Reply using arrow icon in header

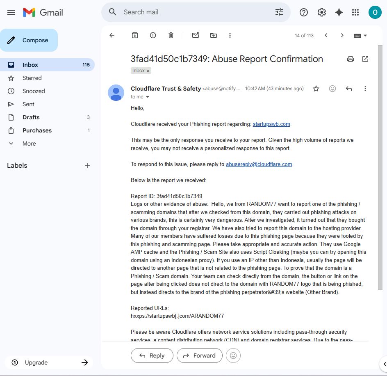click(349, 89)
